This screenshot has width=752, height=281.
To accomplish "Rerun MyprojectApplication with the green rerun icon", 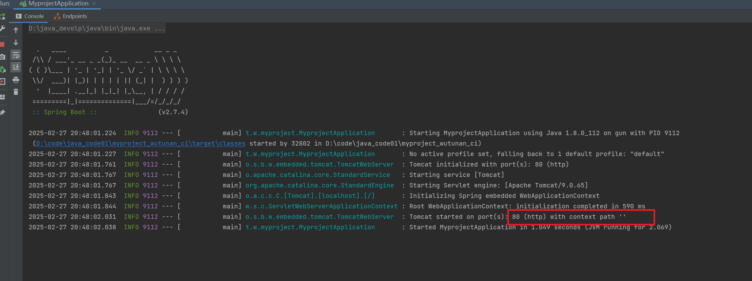I will 2,16.
